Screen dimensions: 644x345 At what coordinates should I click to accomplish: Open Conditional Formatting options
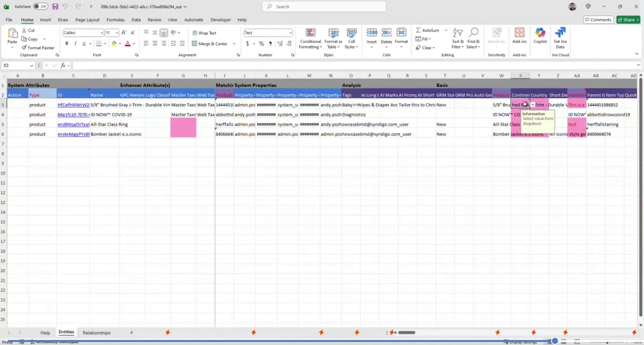tap(310, 38)
